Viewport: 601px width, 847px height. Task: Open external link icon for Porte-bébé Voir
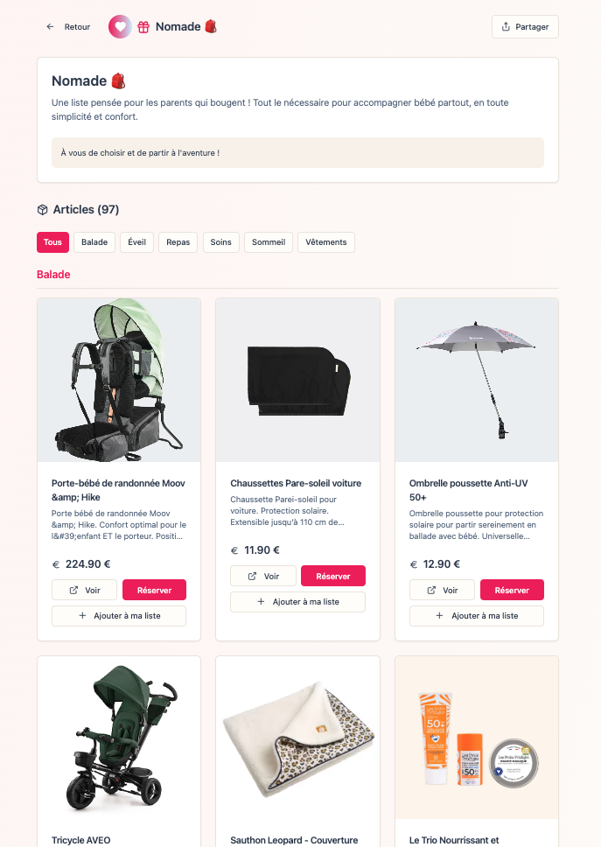click(x=73, y=591)
